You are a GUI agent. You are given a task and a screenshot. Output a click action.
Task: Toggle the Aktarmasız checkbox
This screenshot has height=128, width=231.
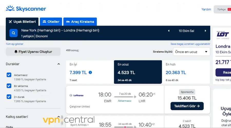9,75
